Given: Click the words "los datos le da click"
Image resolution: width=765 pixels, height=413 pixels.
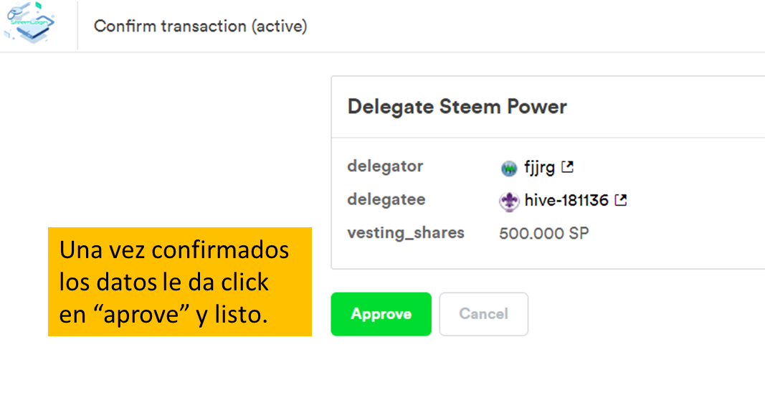Looking at the screenshot, I should (164, 282).
